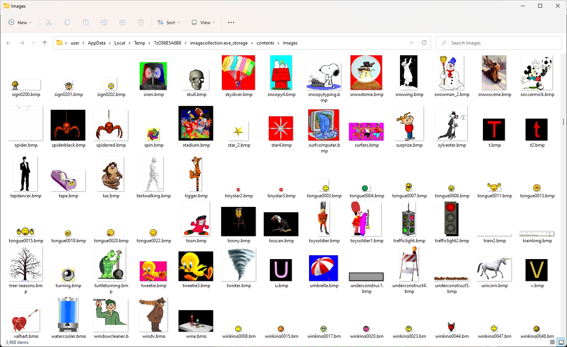
Task: Open the See more ellipsis menu
Action: [231, 22]
